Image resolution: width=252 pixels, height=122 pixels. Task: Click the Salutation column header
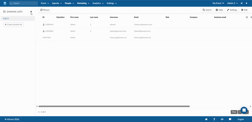coord(60,17)
